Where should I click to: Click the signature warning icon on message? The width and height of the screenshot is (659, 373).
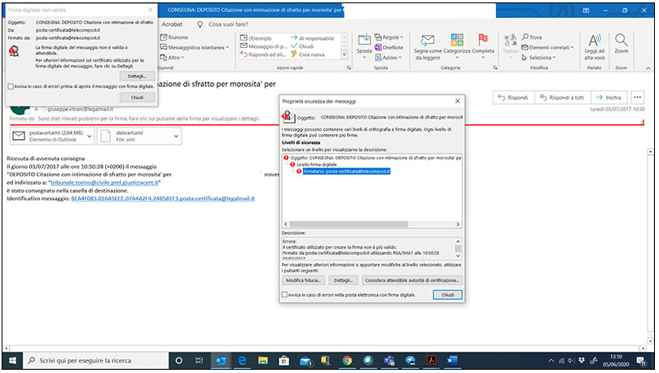coord(642,122)
